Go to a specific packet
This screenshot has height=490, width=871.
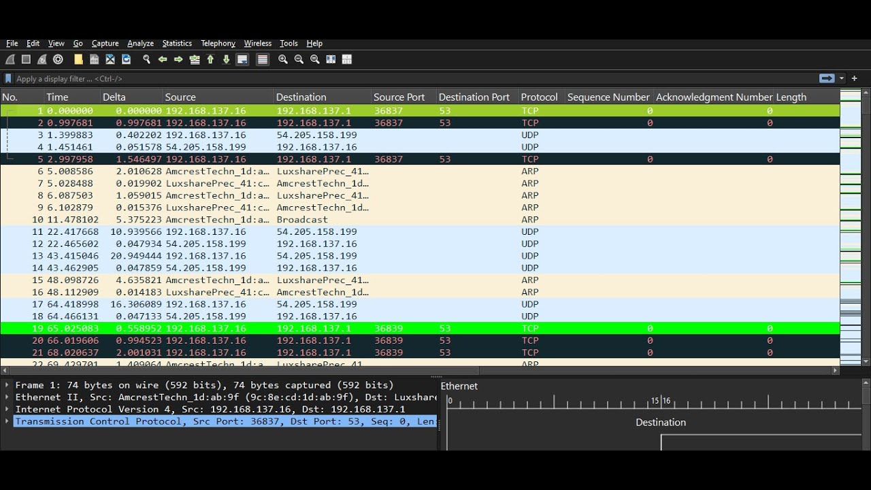pyautogui.click(x=195, y=60)
